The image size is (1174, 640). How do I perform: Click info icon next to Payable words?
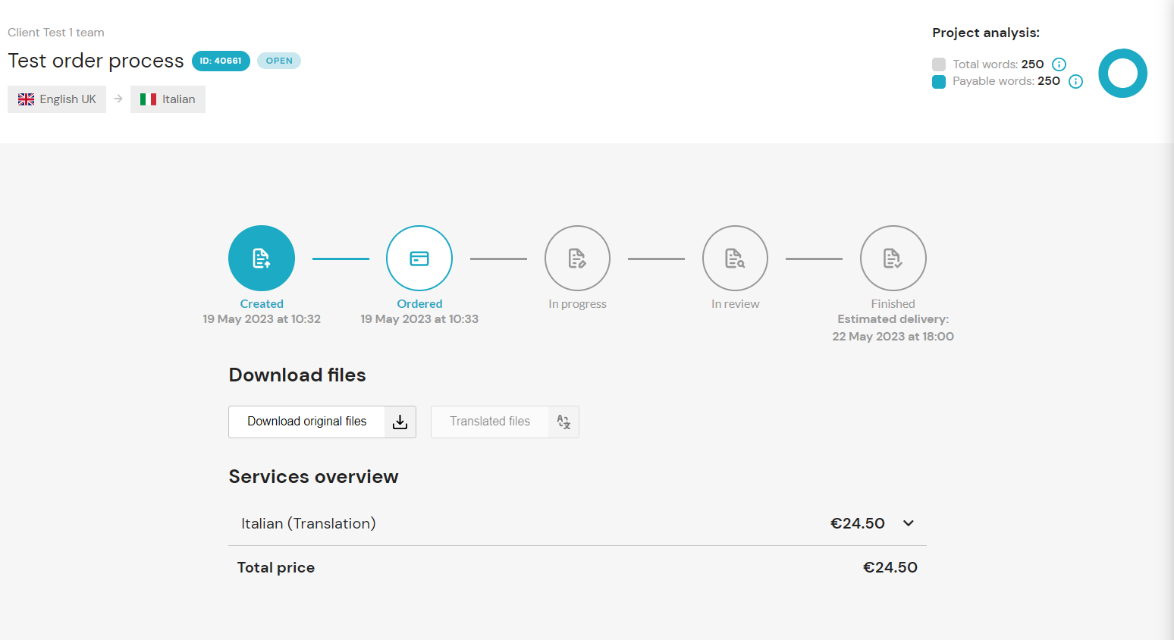click(x=1075, y=81)
